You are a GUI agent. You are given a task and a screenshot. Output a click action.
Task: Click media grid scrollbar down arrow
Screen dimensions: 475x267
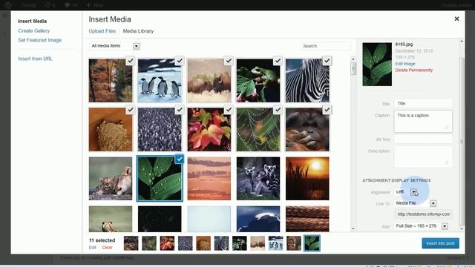pos(353,229)
